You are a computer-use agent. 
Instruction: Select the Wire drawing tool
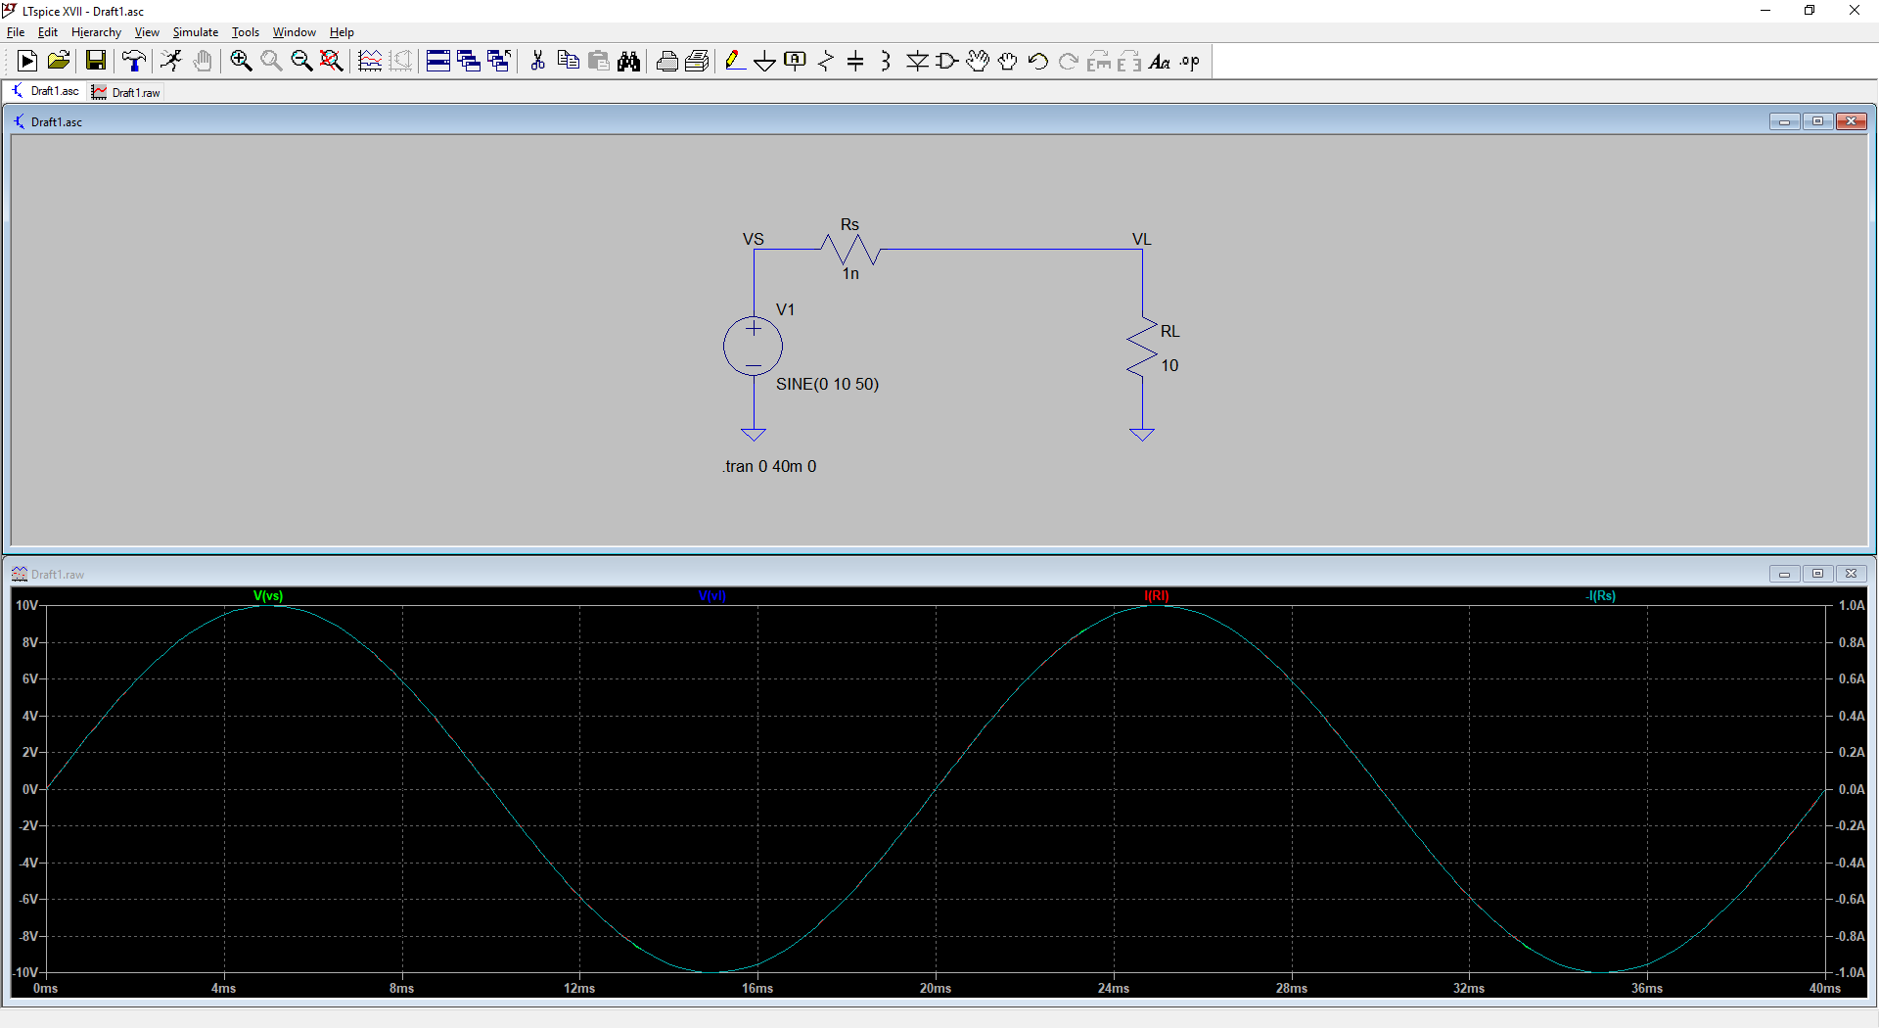tap(734, 62)
